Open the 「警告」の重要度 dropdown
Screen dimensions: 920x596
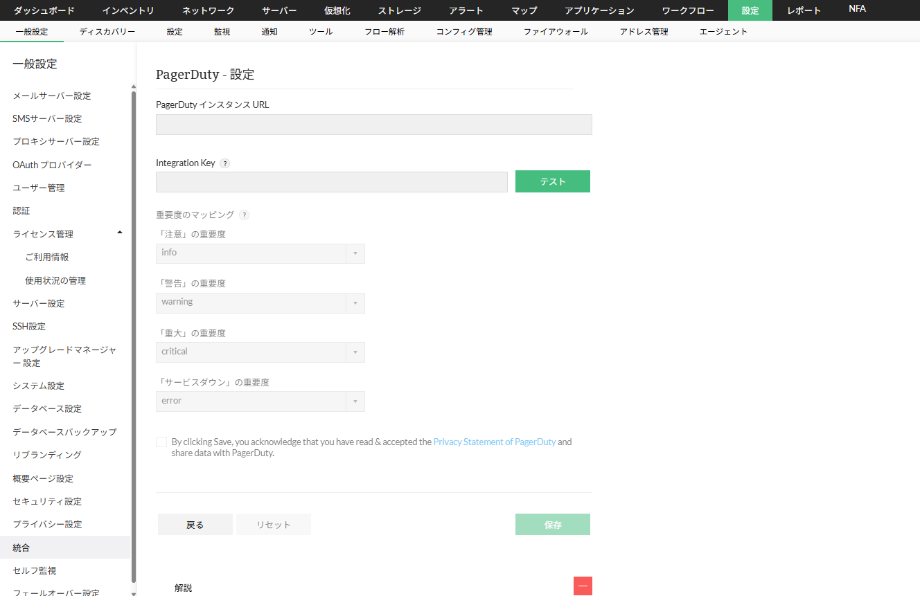(260, 302)
